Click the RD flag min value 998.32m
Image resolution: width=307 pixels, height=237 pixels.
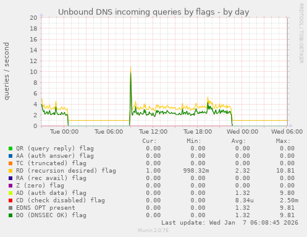pyautogui.click(x=196, y=171)
